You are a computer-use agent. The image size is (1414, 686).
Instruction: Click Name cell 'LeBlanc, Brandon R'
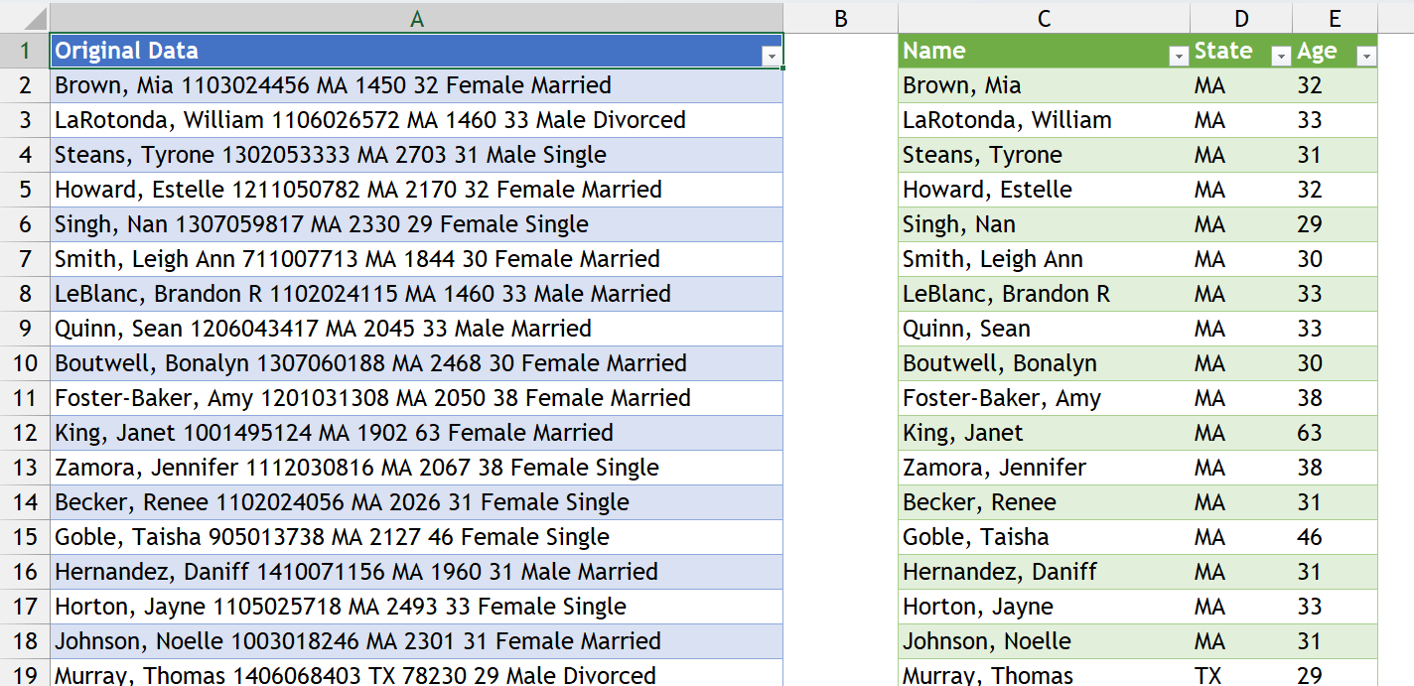[1044, 294]
